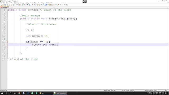The width and height of the screenshot is (169, 95).
Task: Toggle Word Wrap in toolbar
Action: click(x=42, y=5)
